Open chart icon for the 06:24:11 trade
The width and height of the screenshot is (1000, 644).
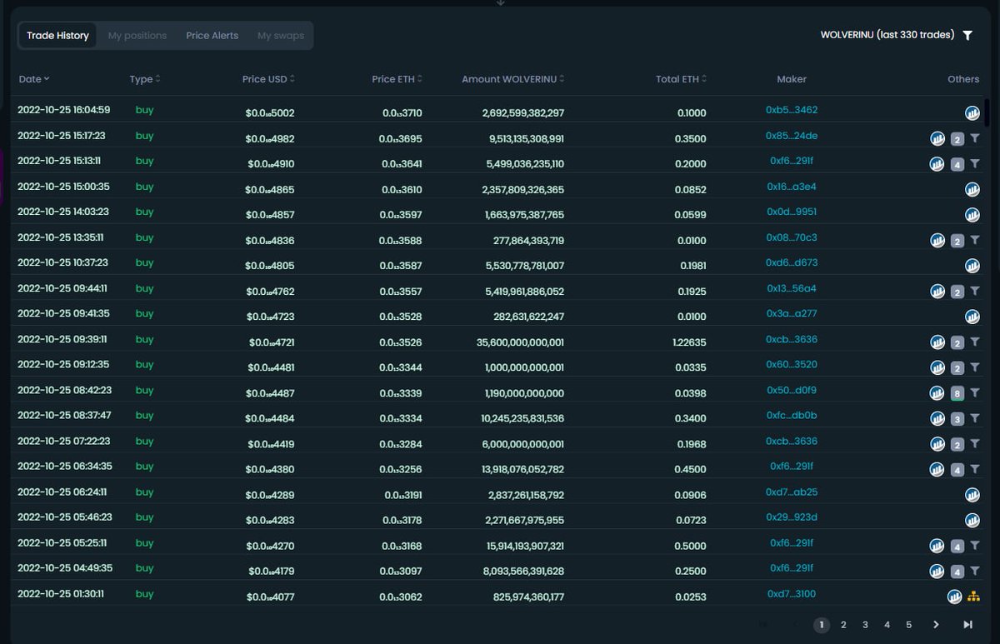(x=972, y=495)
